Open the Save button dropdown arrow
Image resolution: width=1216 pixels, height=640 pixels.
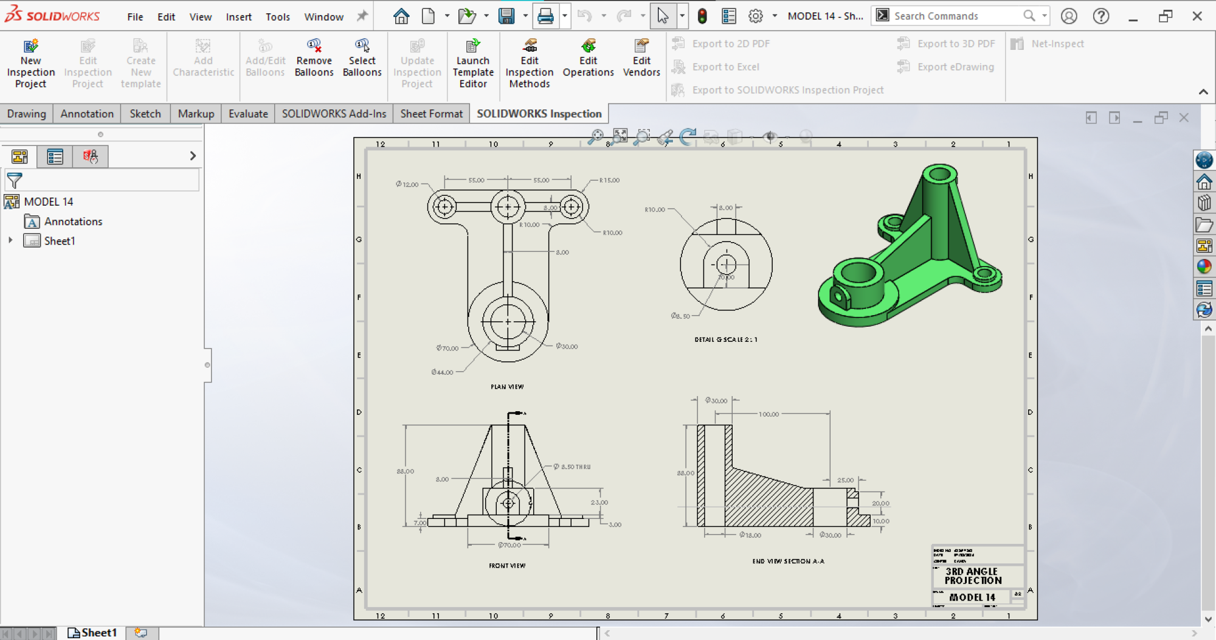(525, 16)
